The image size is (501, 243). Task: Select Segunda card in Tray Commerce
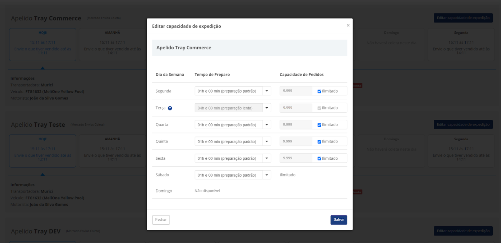[461, 45]
